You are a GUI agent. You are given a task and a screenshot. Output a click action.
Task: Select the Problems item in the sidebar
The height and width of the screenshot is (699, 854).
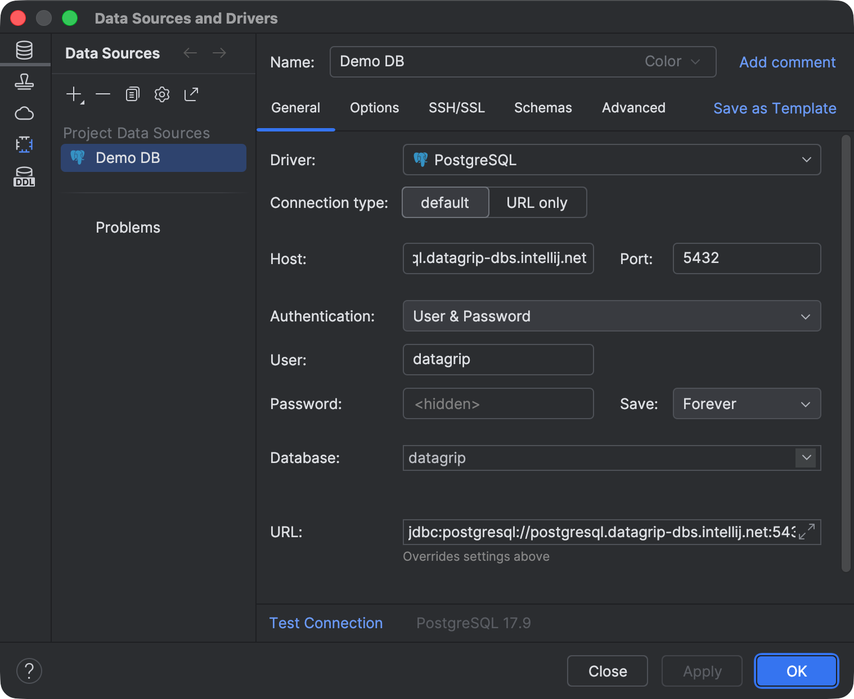(x=128, y=228)
